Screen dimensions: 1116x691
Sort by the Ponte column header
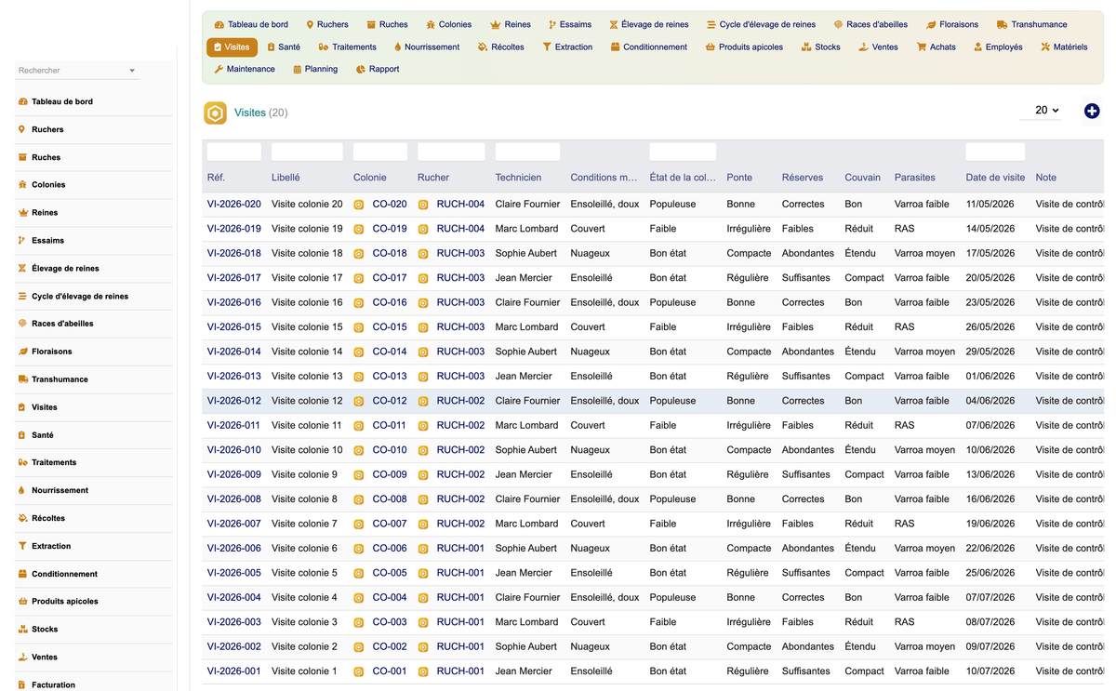[740, 178]
